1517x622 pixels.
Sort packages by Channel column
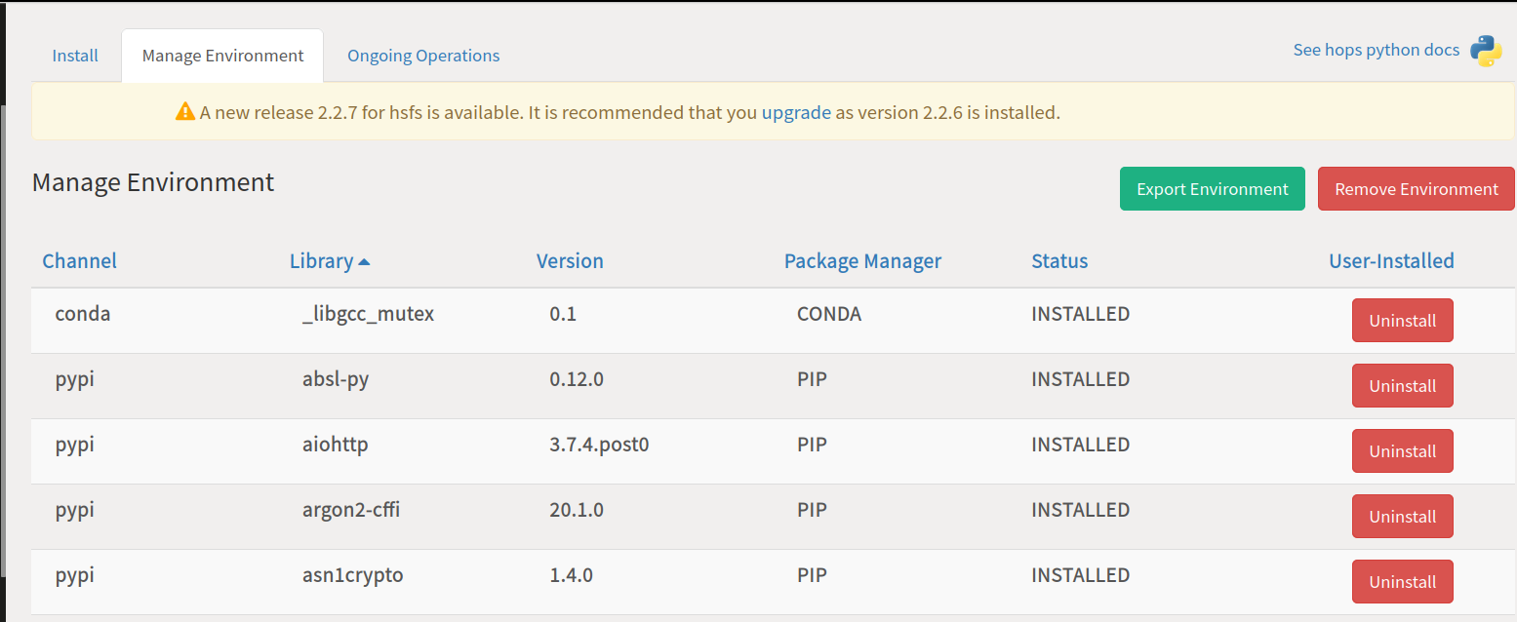tap(79, 260)
